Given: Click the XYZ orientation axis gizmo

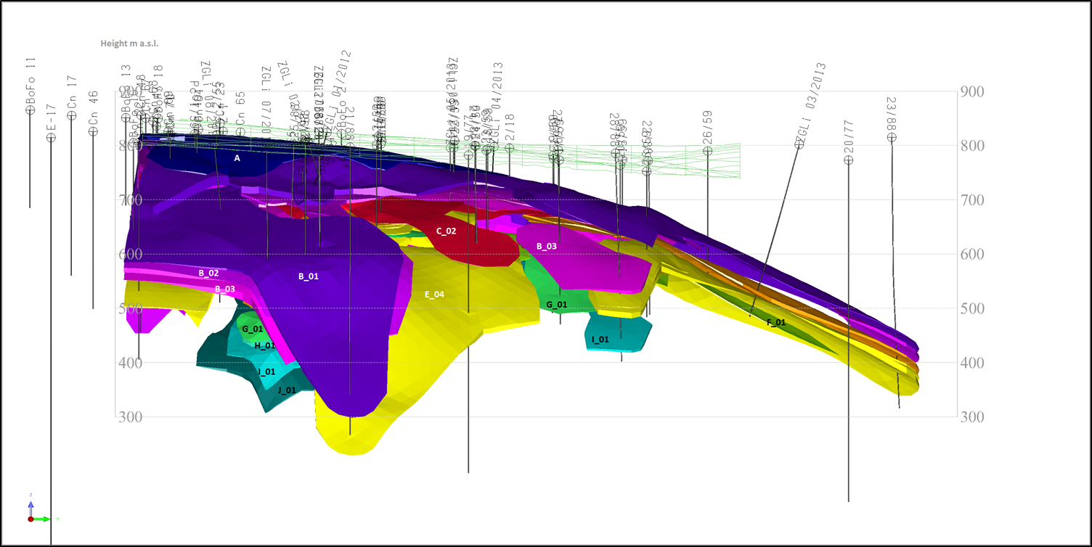Looking at the screenshot, I should coord(31,517).
